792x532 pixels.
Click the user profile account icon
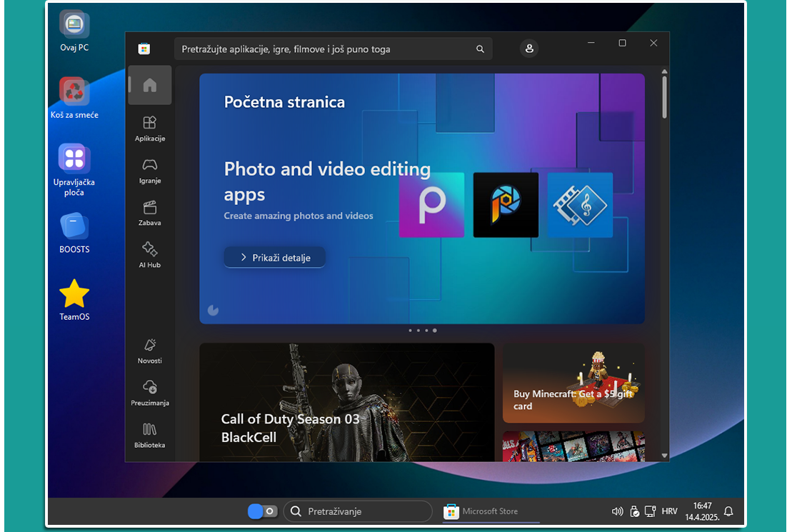[x=529, y=49]
